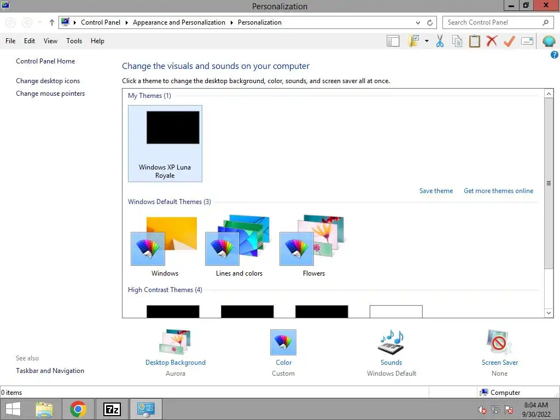Click the theme list scroll up arrow
Image resolution: width=560 pixels, height=420 pixels.
click(549, 94)
